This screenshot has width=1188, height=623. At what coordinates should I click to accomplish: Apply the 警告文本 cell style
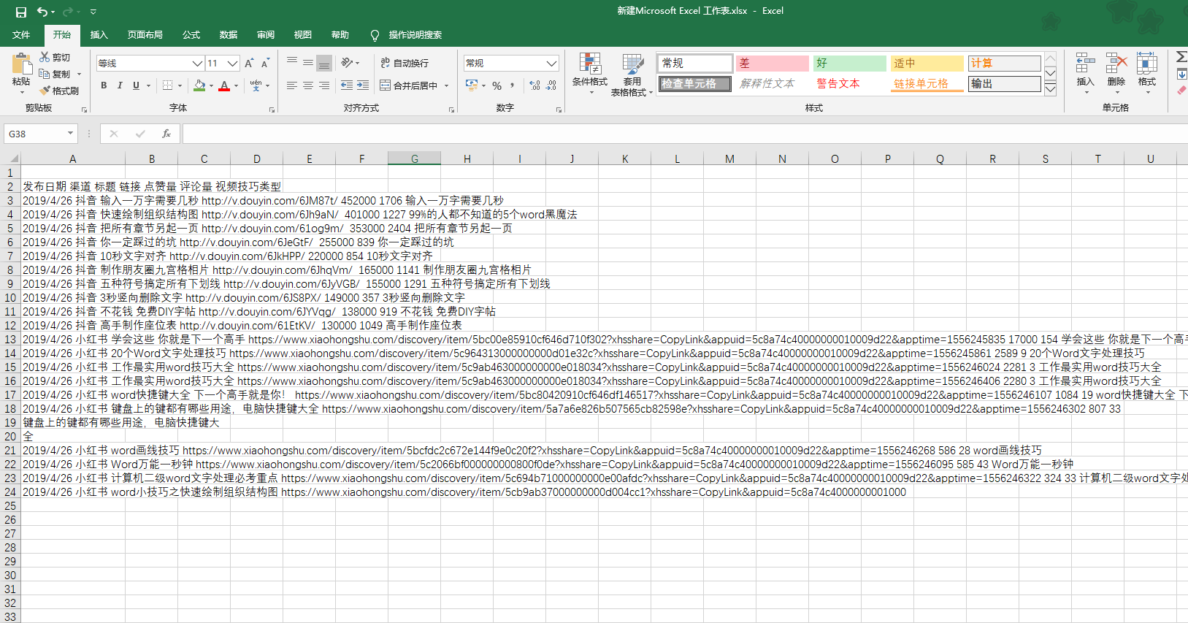849,84
